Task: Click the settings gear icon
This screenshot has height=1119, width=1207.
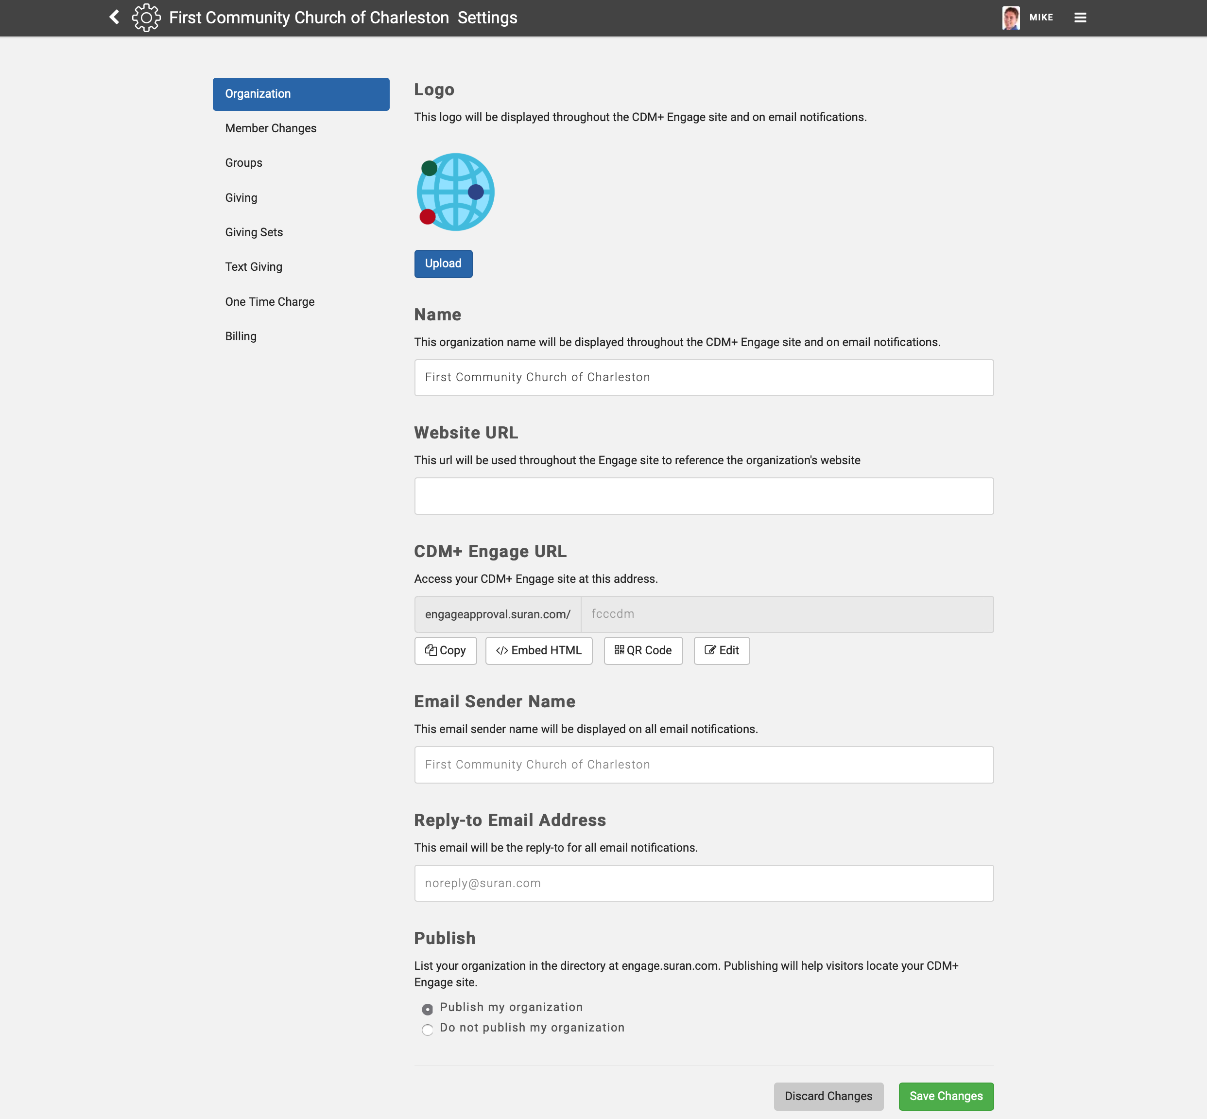Action: (146, 17)
